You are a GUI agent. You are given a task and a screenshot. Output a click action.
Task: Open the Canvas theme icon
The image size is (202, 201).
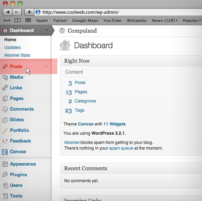[x=5, y=152]
